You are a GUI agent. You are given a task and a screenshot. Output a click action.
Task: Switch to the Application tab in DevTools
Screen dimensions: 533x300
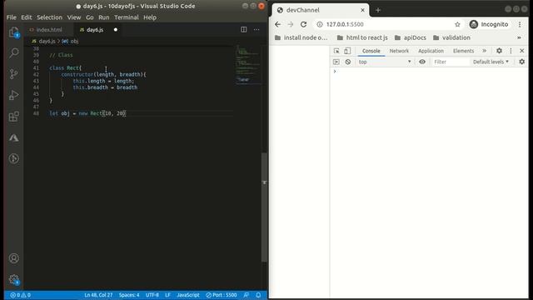pyautogui.click(x=431, y=51)
